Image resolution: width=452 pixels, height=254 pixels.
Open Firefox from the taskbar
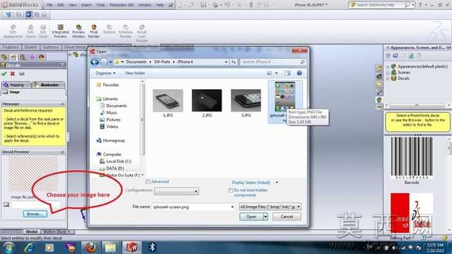(91, 247)
